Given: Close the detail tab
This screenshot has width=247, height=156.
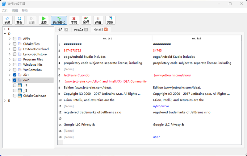Looking at the screenshot, I should point(106,30).
